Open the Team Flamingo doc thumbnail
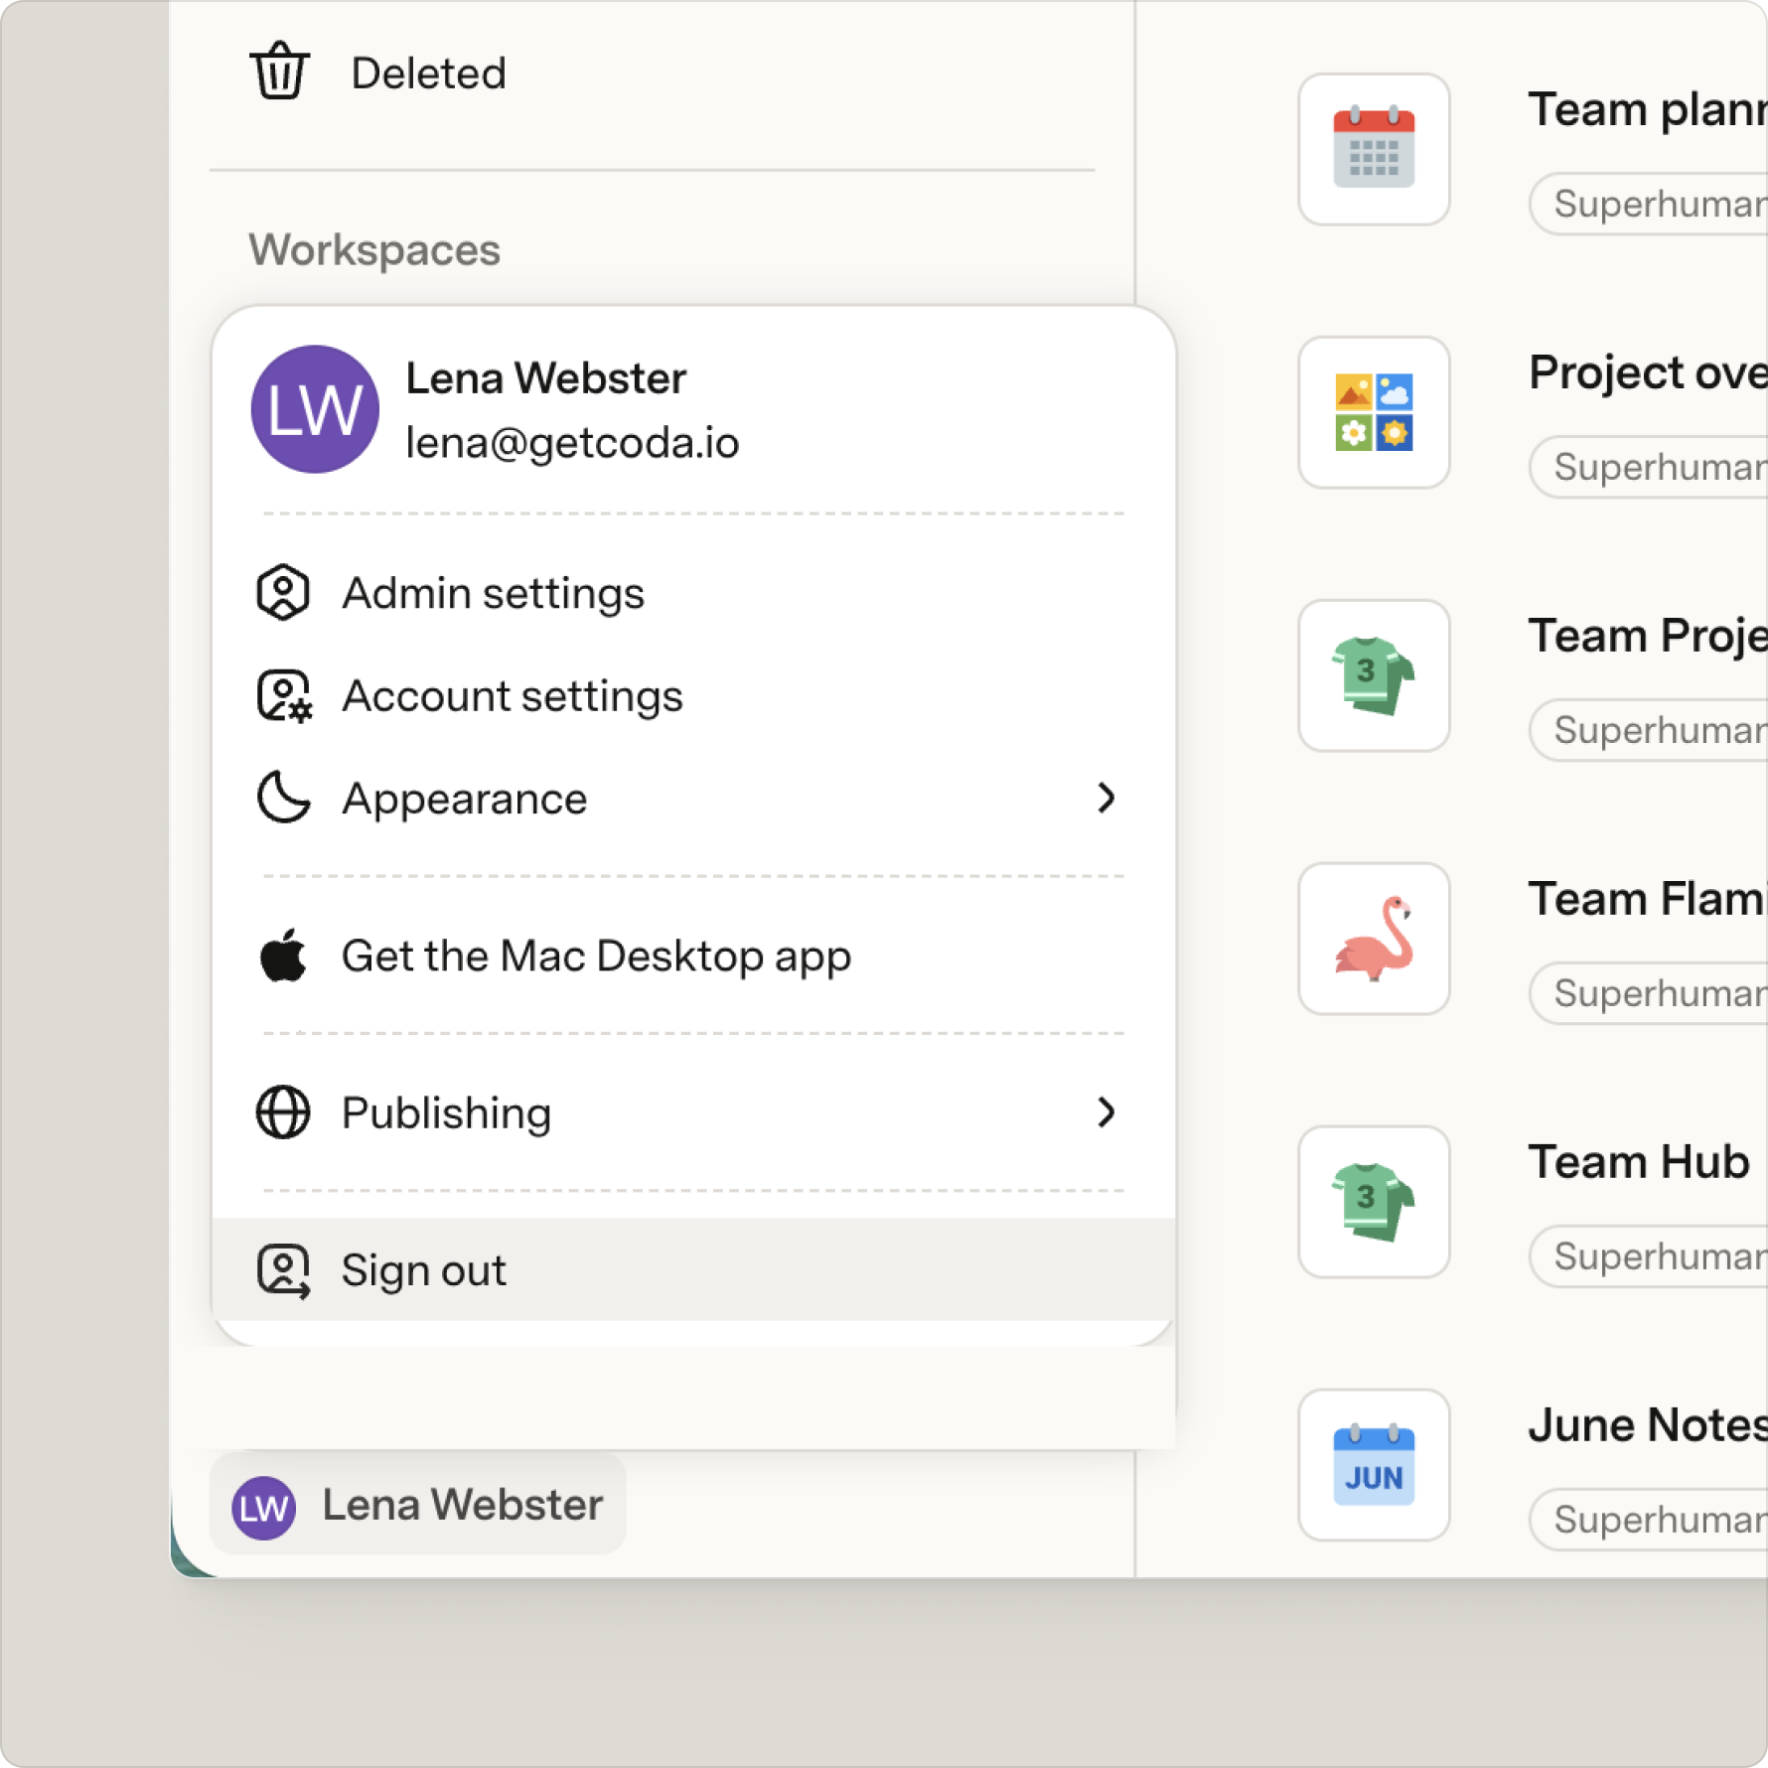Viewport: 1768px width, 1768px height. click(x=1374, y=939)
